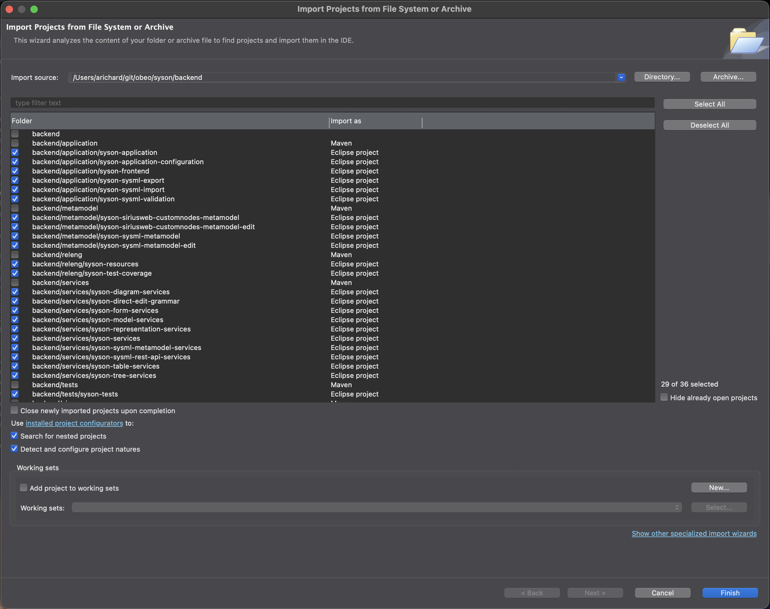Screen dimensions: 770x609
Task: Open the Working sets combo box
Action: click(376, 507)
